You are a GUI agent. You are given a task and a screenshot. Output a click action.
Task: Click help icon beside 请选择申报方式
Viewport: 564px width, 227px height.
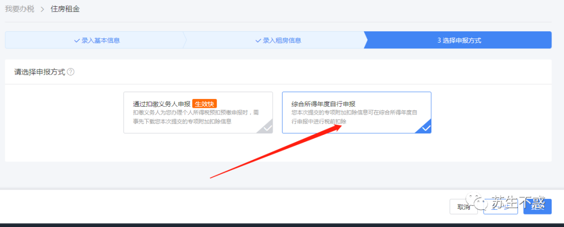pos(71,72)
